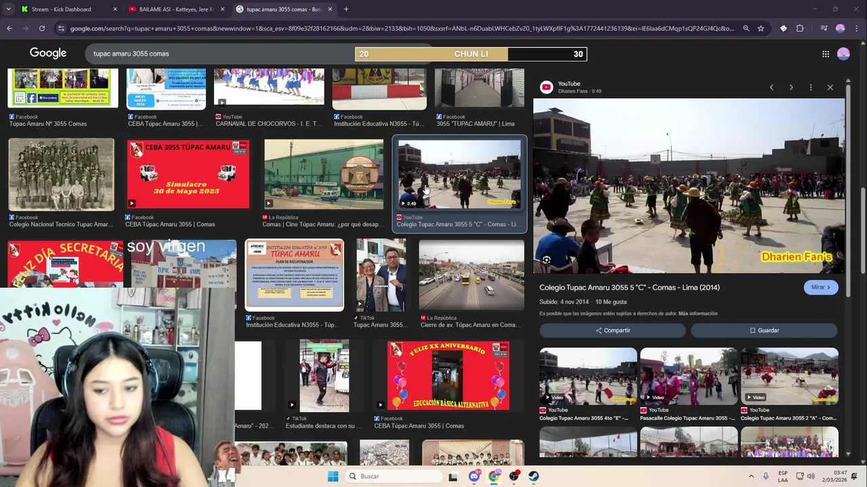Open the Google account avatar
This screenshot has height=487, width=867.
point(843,54)
